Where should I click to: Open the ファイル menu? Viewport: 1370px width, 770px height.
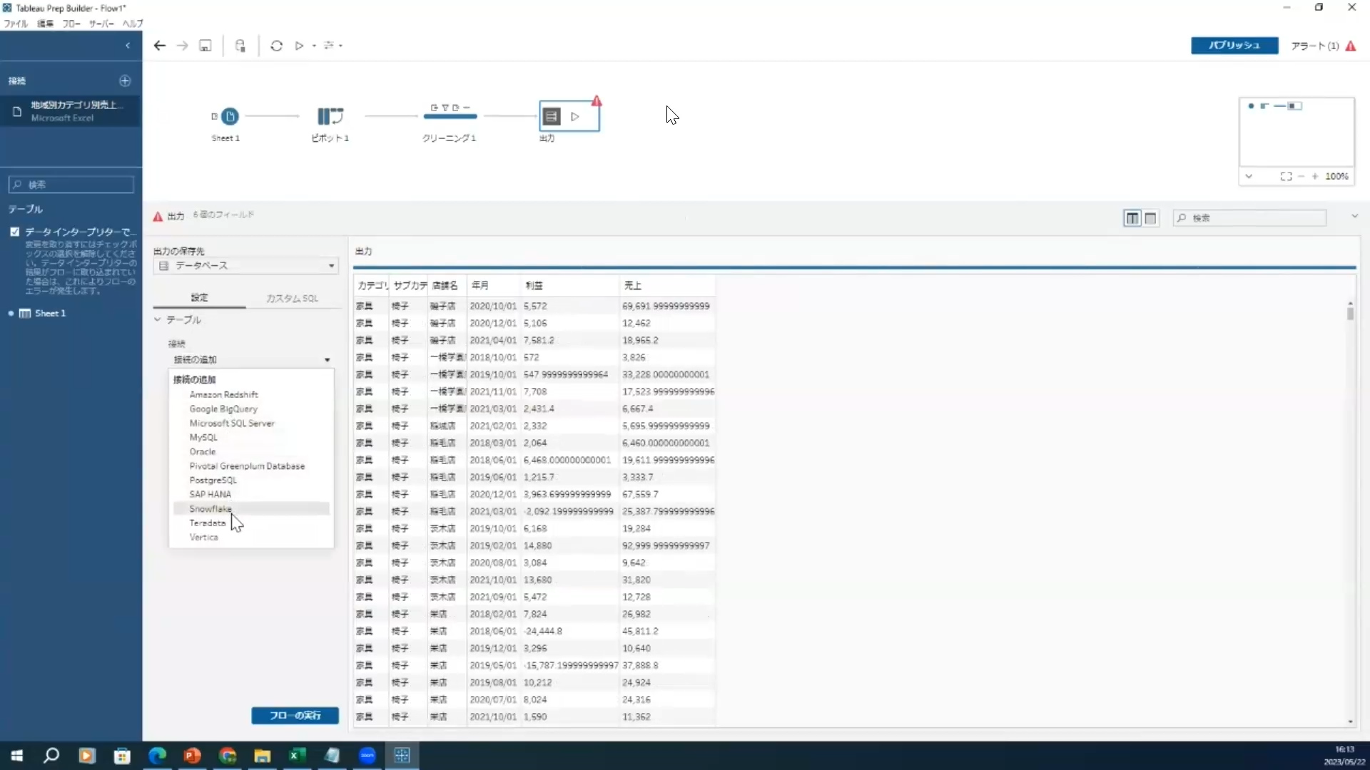pyautogui.click(x=16, y=24)
